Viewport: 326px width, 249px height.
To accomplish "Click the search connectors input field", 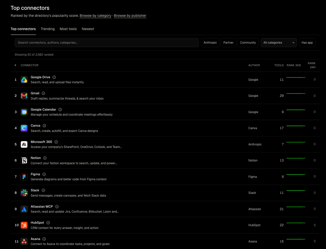I will pyautogui.click(x=107, y=43).
